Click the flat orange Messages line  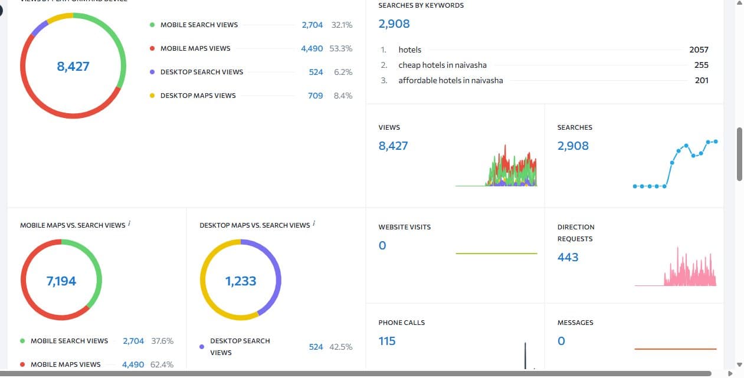point(676,349)
